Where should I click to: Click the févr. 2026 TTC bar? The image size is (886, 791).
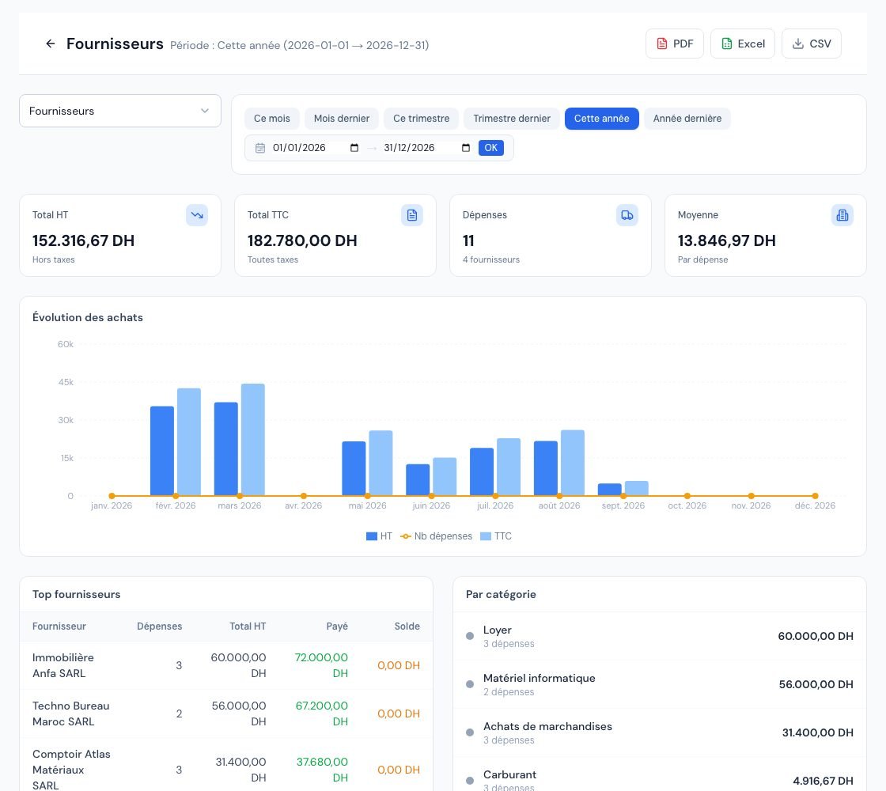[x=189, y=442]
